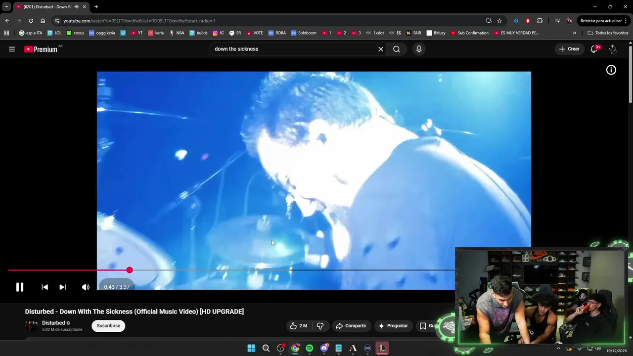Image resolution: width=633 pixels, height=356 pixels.
Task: Open League of Legends taskbar icon
Action: pyautogui.click(x=382, y=348)
